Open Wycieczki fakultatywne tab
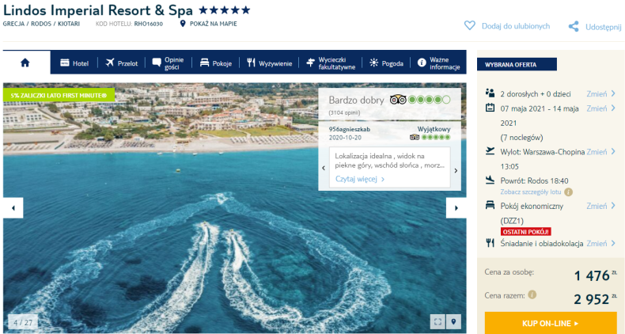 coord(331,63)
